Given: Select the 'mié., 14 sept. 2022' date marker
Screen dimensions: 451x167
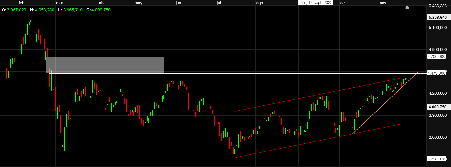Looking at the screenshot, I should coord(315,3).
